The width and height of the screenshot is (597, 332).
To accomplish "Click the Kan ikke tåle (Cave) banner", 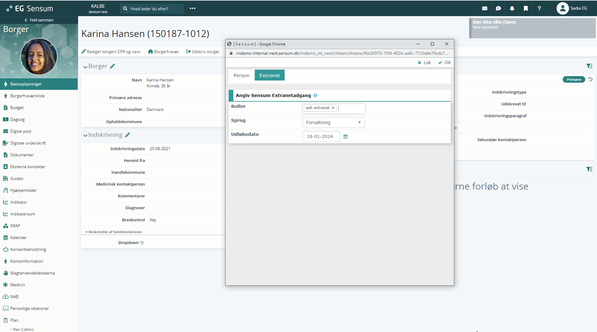I will [x=532, y=28].
